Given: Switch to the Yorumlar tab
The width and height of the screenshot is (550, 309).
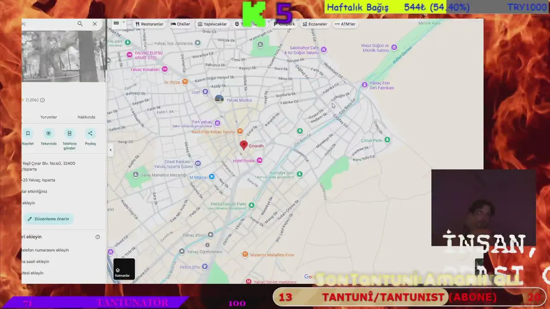Looking at the screenshot, I should (x=49, y=117).
